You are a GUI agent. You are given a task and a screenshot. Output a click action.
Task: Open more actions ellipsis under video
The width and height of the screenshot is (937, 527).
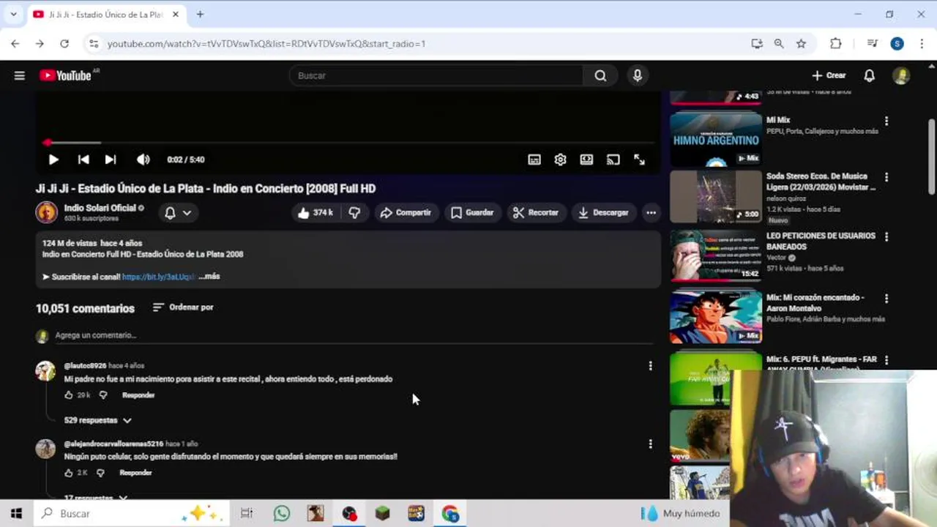(x=651, y=213)
